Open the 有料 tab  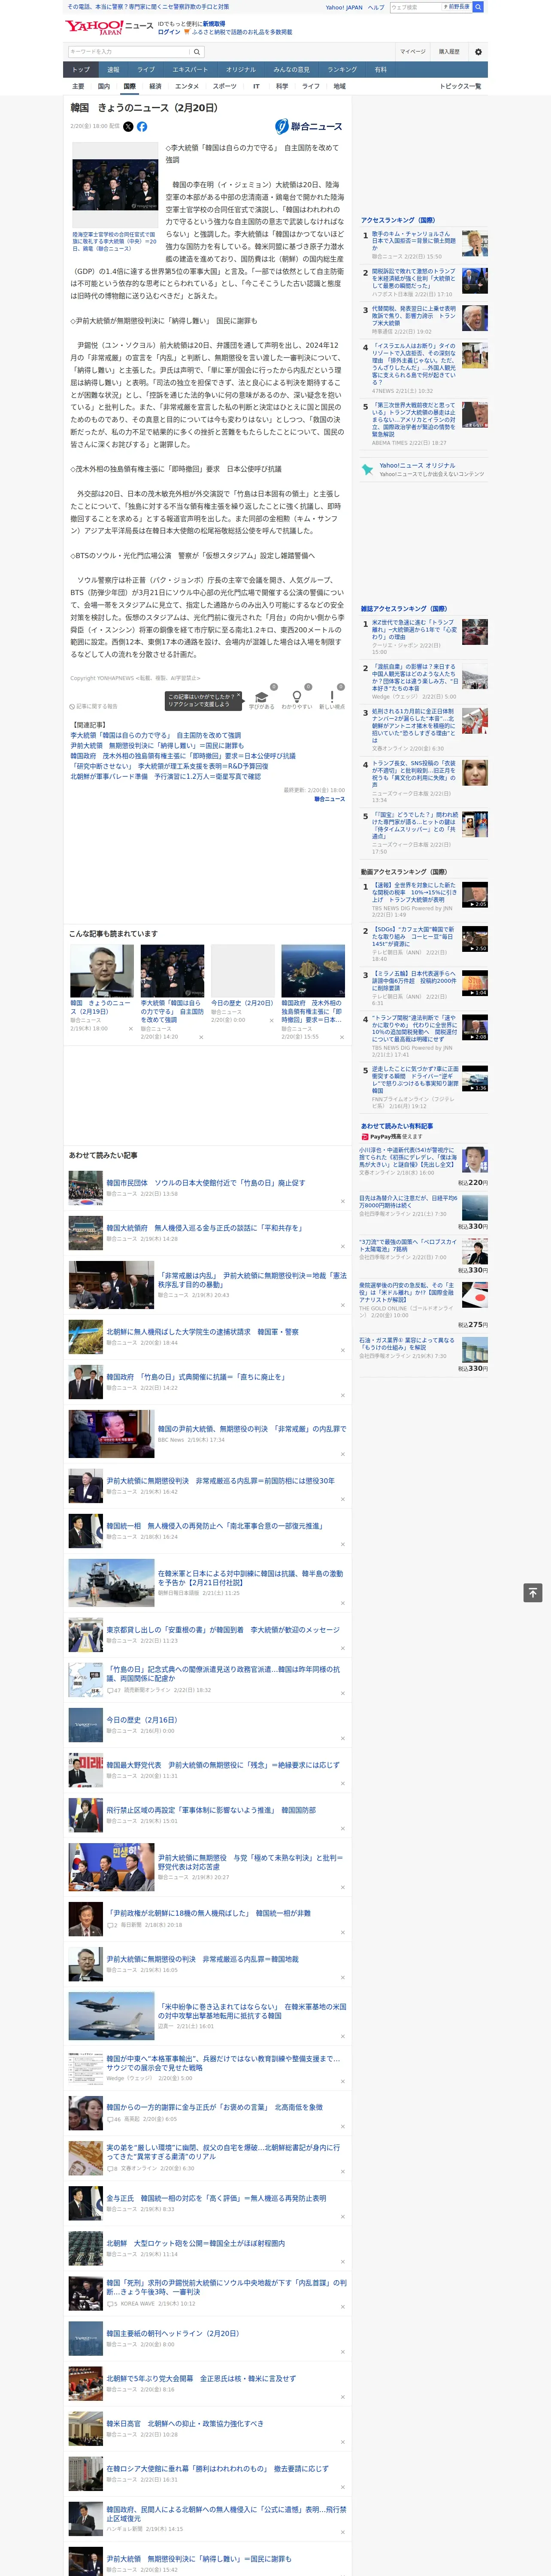coord(380,70)
